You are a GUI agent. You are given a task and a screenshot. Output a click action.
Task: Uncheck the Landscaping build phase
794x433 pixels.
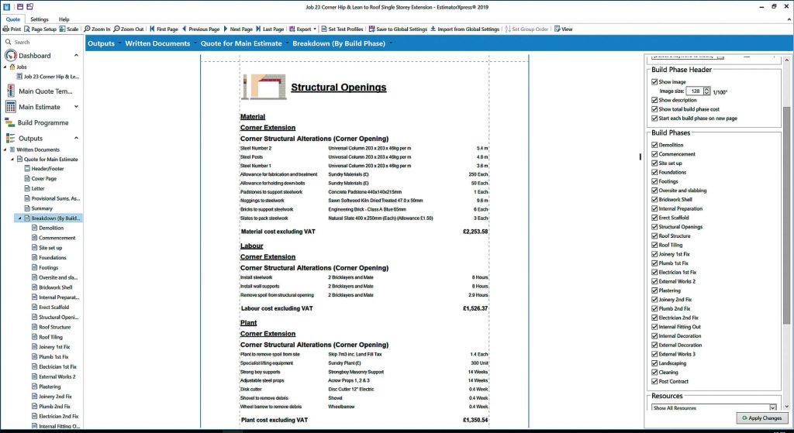(654, 363)
